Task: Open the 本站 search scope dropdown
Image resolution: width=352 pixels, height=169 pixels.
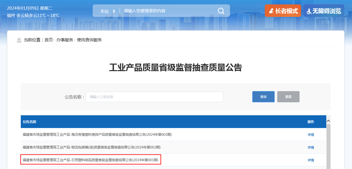Action: point(108,11)
